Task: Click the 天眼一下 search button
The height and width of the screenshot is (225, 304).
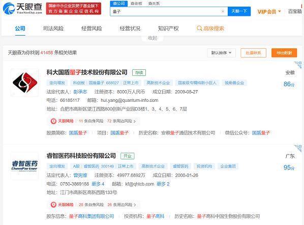Action: click(239, 11)
